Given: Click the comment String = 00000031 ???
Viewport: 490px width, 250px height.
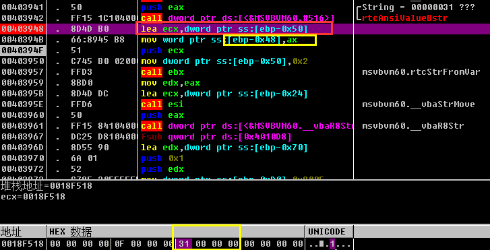Looking at the screenshot, I should click(419, 7).
